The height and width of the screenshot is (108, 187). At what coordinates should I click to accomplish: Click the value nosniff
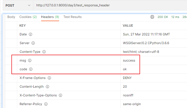click(x=128, y=95)
